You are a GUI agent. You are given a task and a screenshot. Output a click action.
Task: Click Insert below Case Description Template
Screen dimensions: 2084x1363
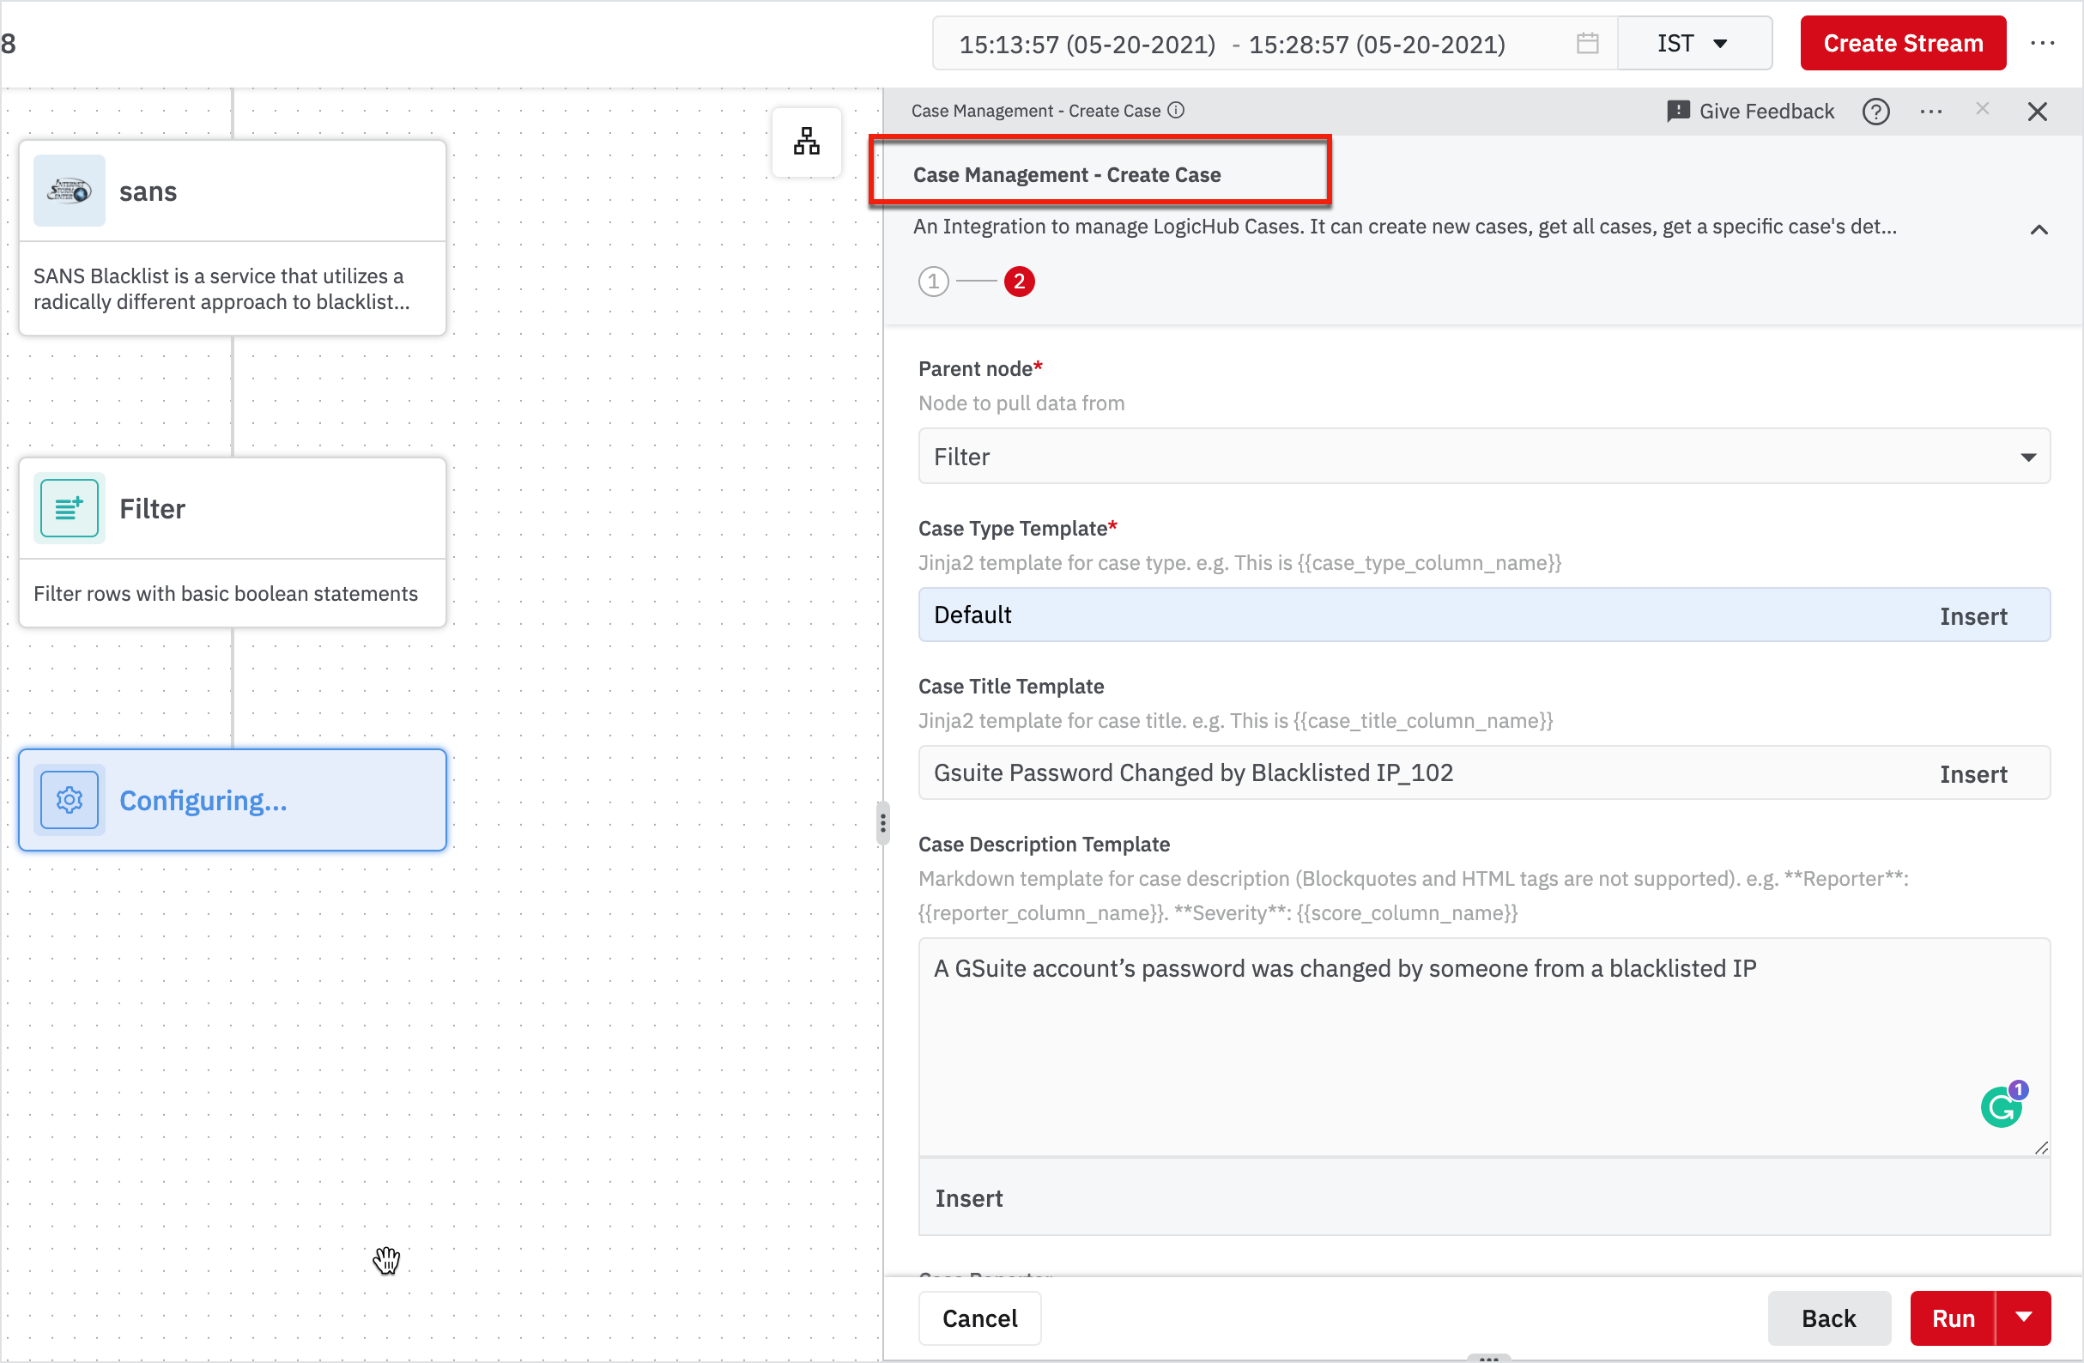point(968,1197)
